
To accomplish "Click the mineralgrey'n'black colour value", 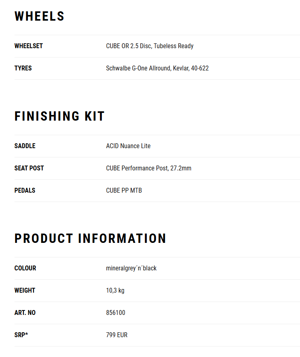I will click(x=131, y=268).
